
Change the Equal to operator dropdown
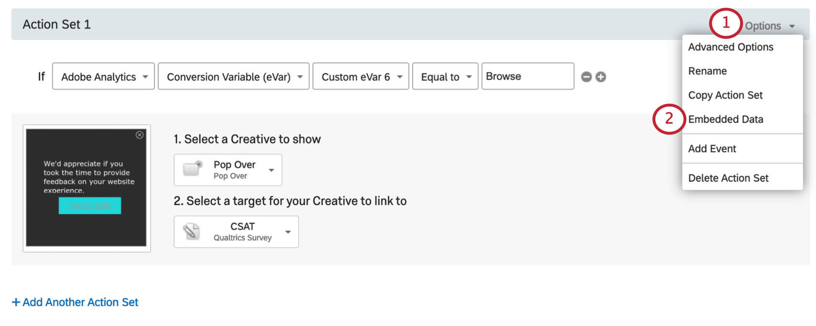click(x=445, y=77)
